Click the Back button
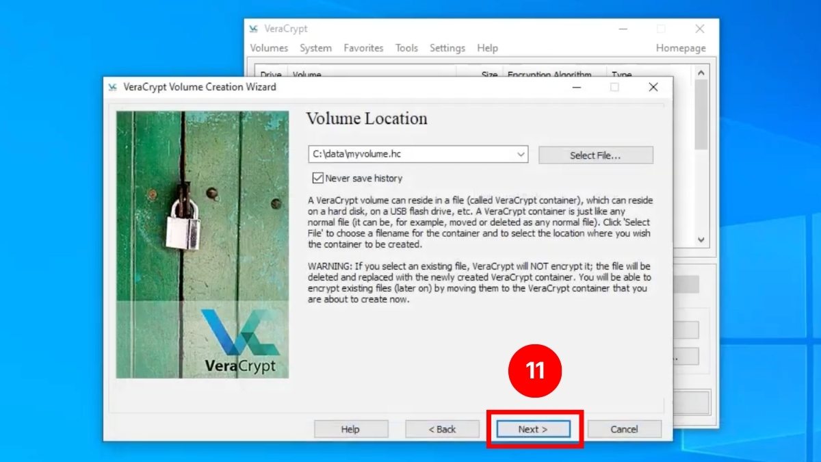The height and width of the screenshot is (462, 821). (442, 429)
